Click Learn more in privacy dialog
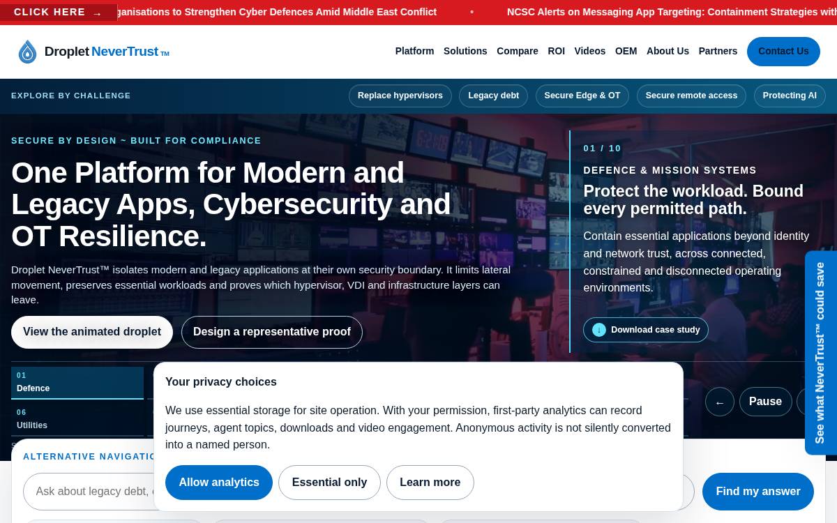837x523 pixels. tap(430, 483)
